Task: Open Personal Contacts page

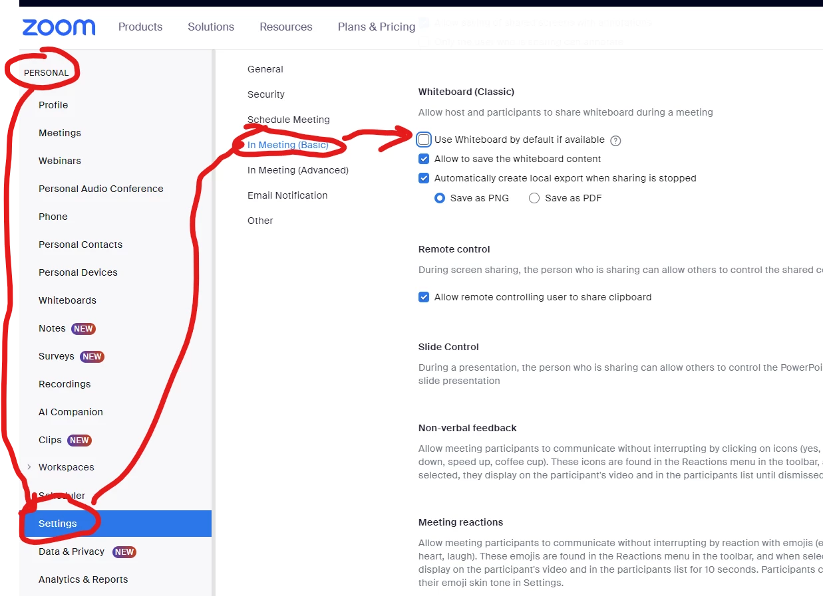Action: [x=81, y=245]
